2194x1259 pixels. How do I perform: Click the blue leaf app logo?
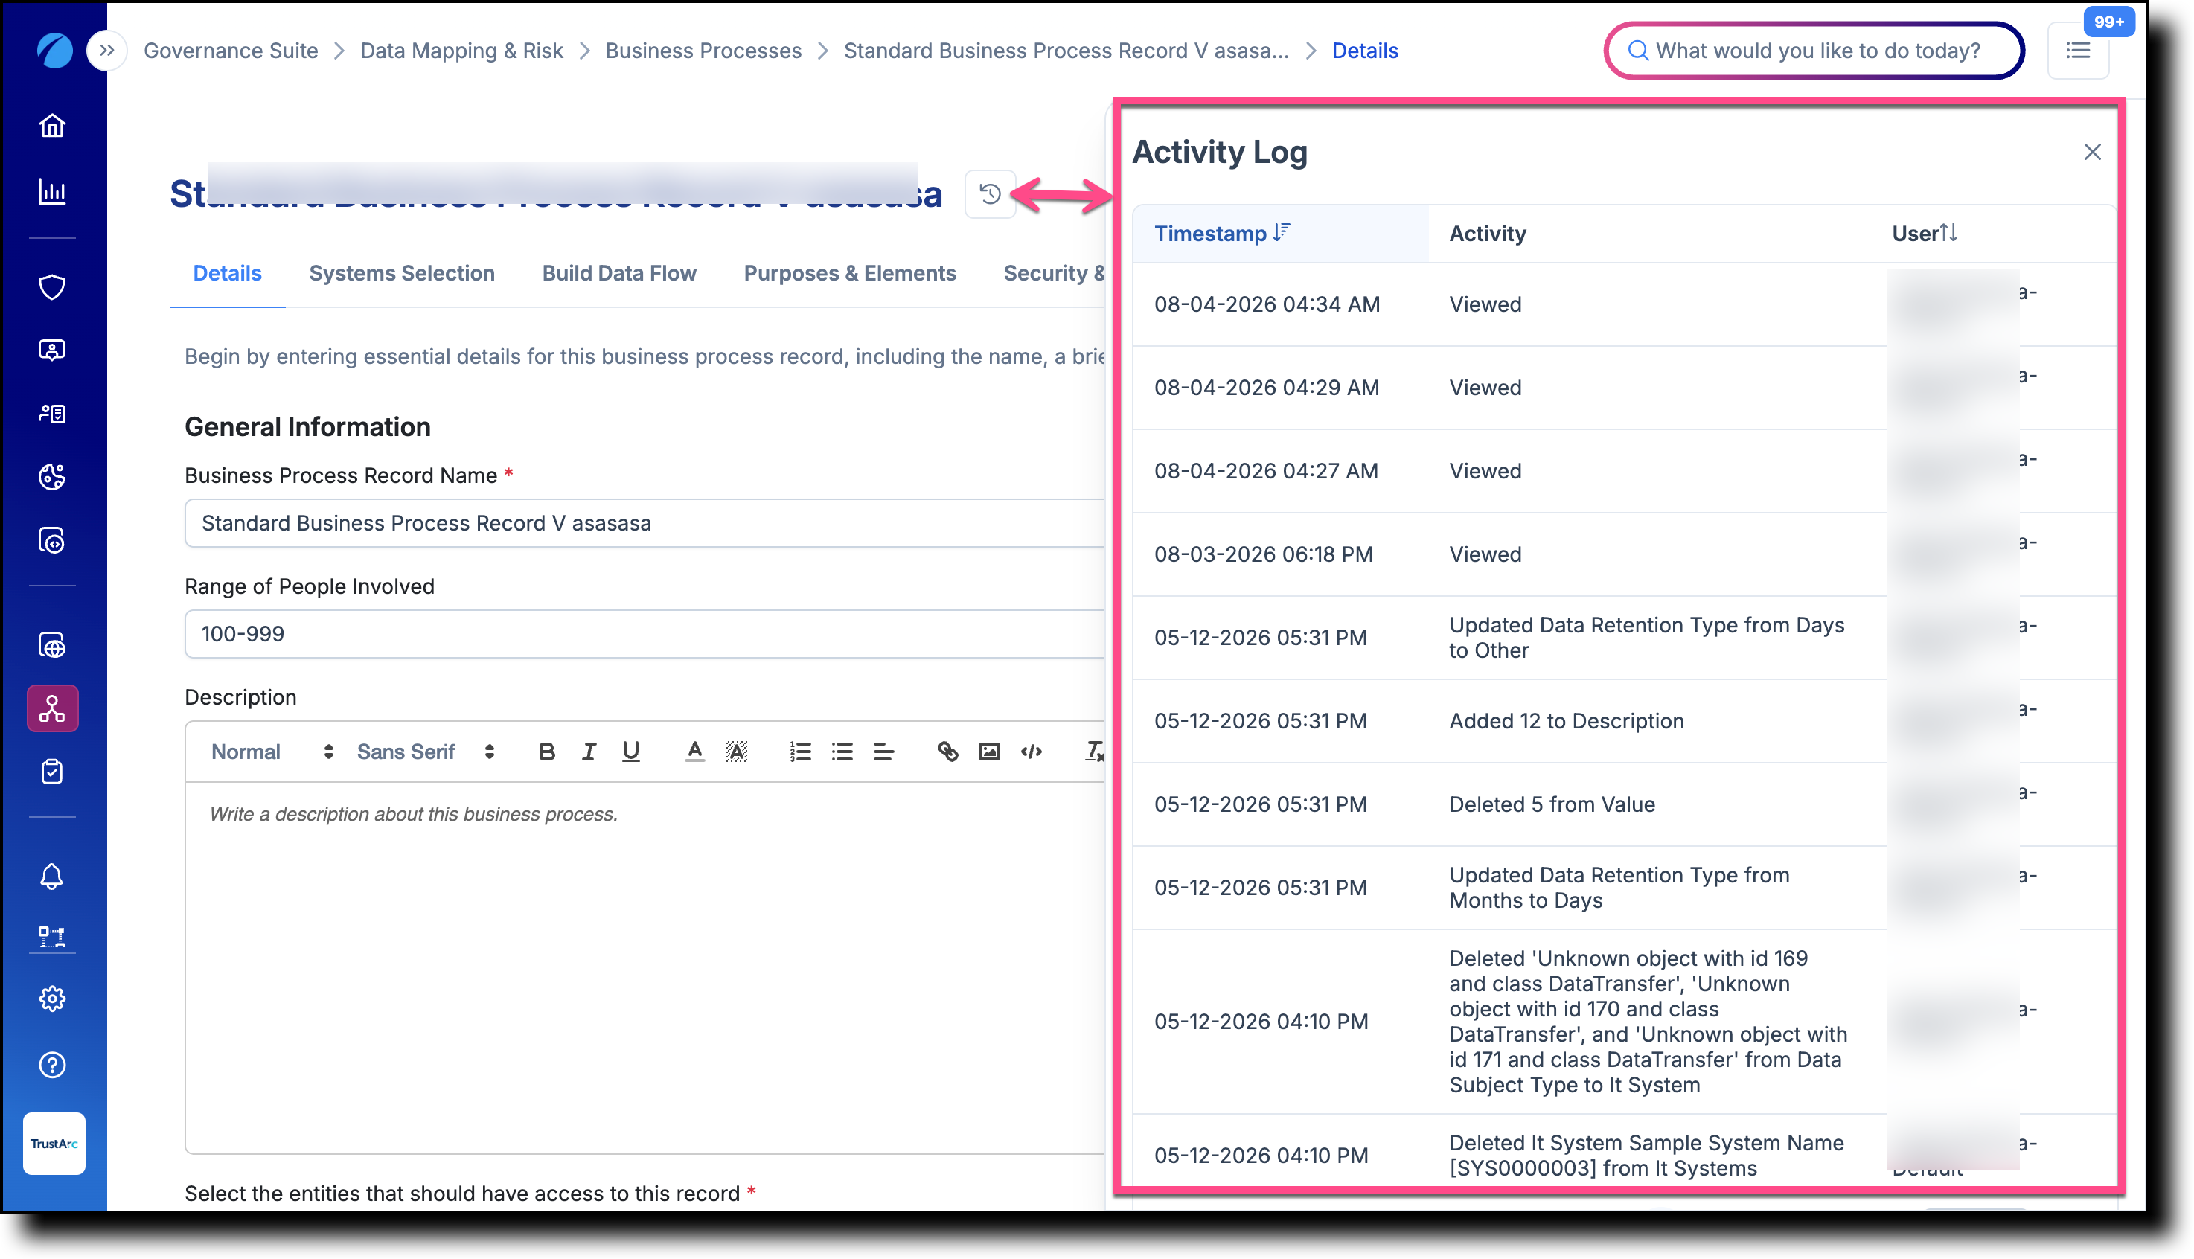click(x=54, y=50)
